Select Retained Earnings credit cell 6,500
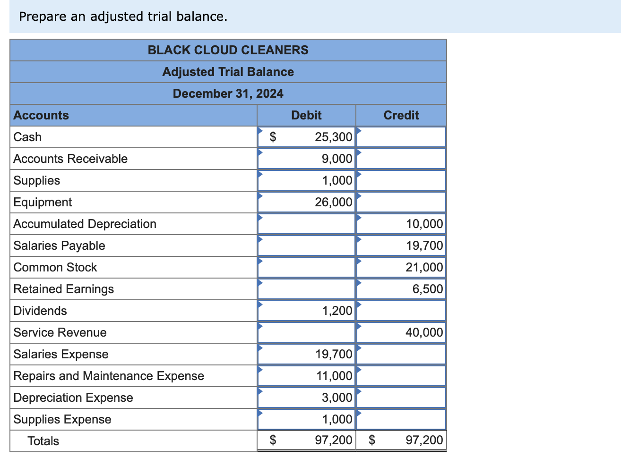The height and width of the screenshot is (457, 621). (x=401, y=289)
